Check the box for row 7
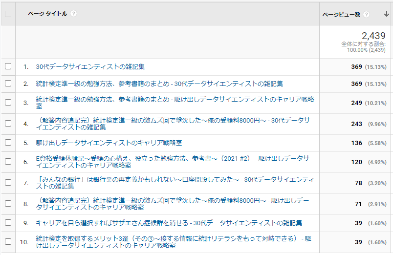This screenshot has width=393, height=255. 8,183
